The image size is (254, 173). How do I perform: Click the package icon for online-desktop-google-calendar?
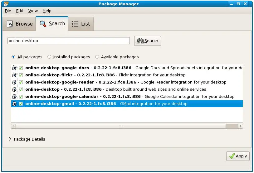(x=14, y=96)
